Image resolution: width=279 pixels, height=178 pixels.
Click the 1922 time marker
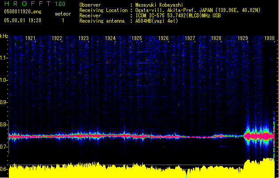(57, 38)
